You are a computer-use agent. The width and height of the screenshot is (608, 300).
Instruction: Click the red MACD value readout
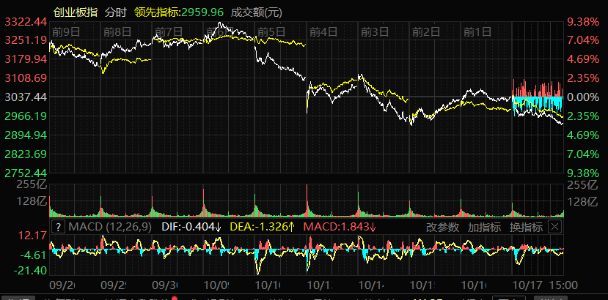(340, 227)
